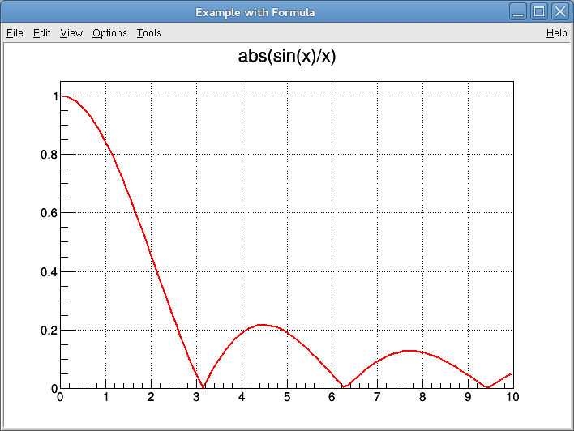Image resolution: width=574 pixels, height=431 pixels.
Task: Click the y-axis label 0.4
Action: (x=49, y=272)
